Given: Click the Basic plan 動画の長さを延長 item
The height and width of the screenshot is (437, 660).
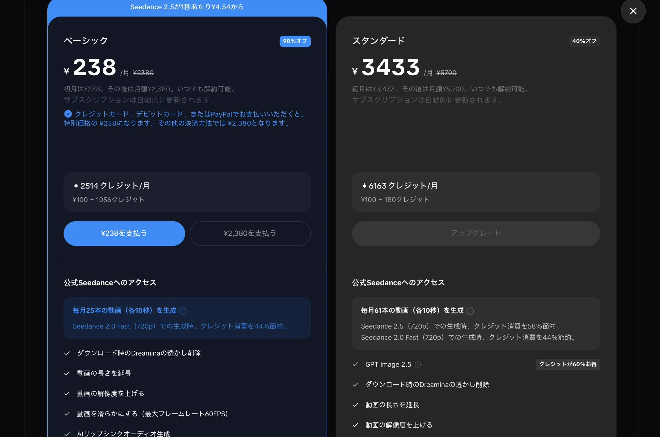Looking at the screenshot, I should 104,373.
